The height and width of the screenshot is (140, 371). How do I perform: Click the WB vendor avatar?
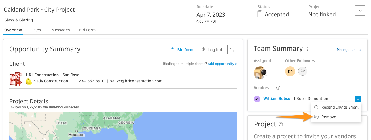[x=257, y=99]
